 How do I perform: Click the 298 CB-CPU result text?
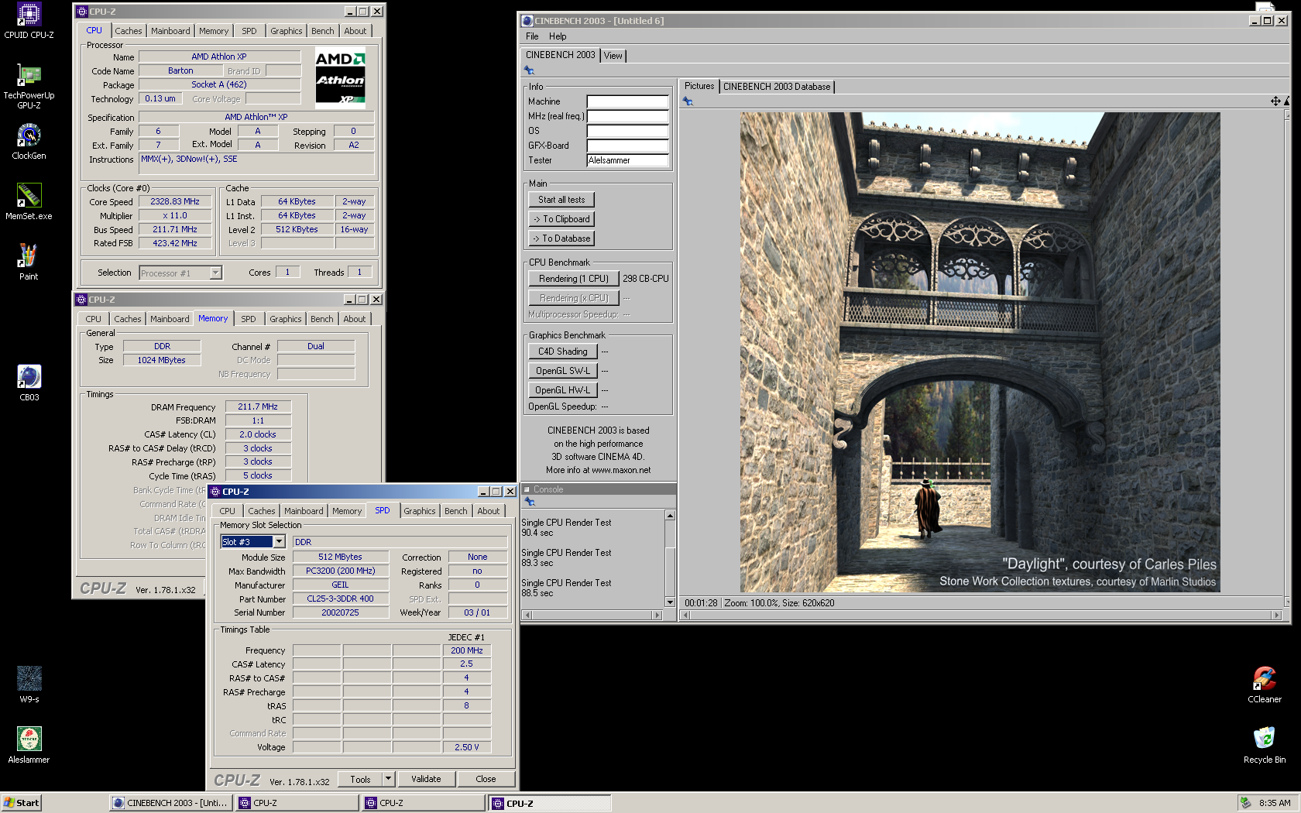click(646, 279)
